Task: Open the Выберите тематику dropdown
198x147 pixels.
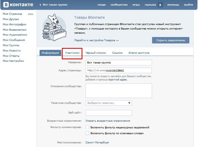Action: click(x=109, y=103)
